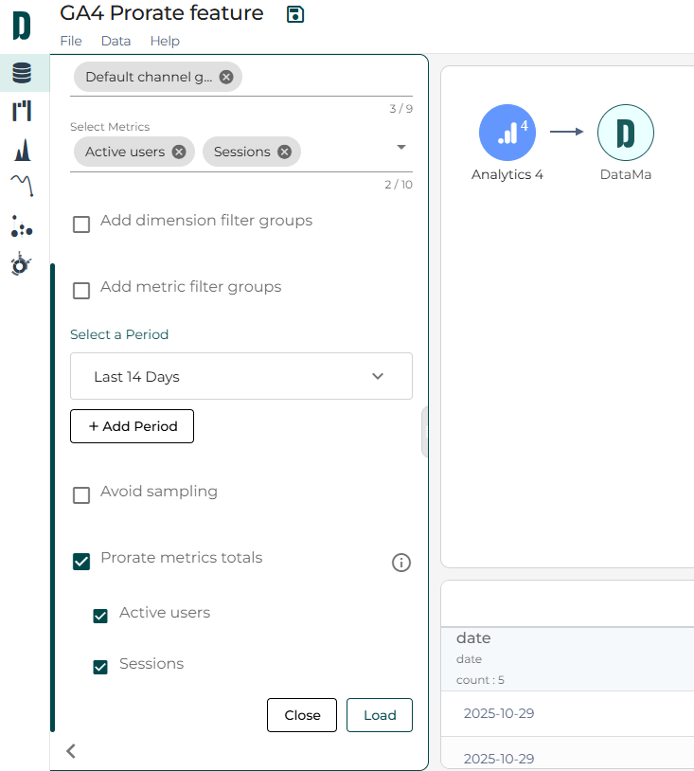Remove the Sessions metric chip
The image size is (694, 771).
[284, 152]
